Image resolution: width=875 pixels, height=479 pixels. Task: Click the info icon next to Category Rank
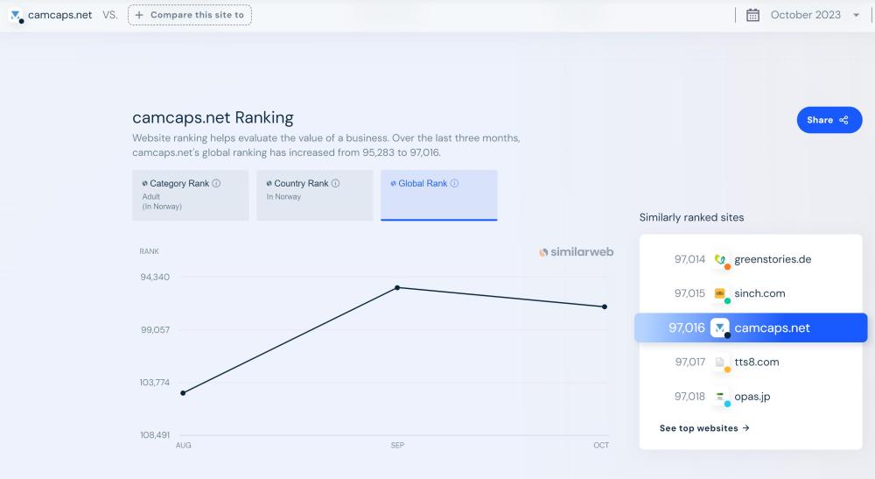pos(216,184)
